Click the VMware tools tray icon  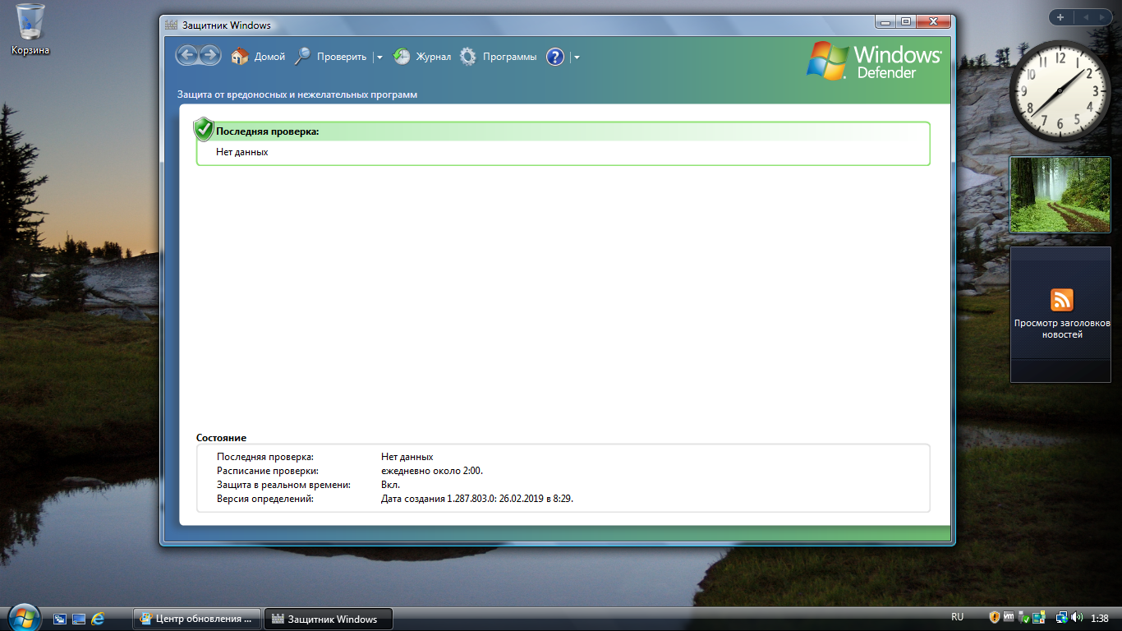click(x=1009, y=617)
